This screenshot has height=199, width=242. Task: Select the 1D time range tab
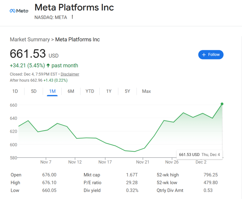[x=15, y=91]
